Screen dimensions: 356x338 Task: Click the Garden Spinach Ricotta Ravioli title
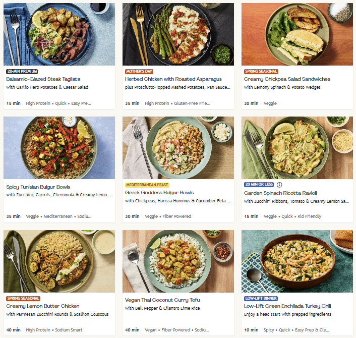pos(282,193)
